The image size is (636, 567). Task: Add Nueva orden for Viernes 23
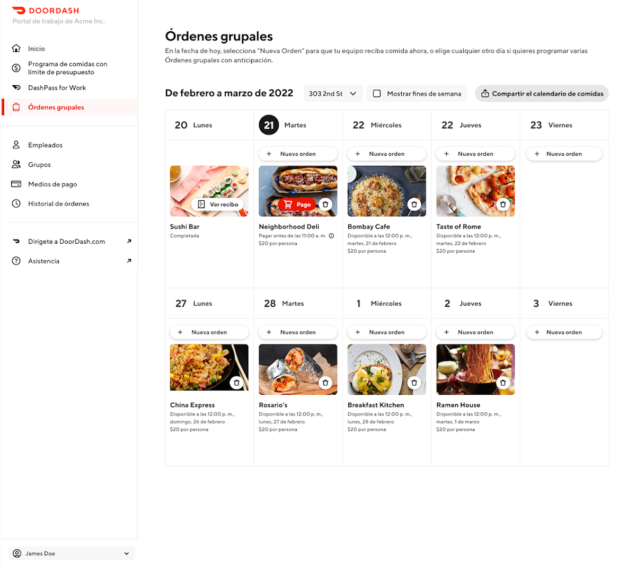click(564, 154)
